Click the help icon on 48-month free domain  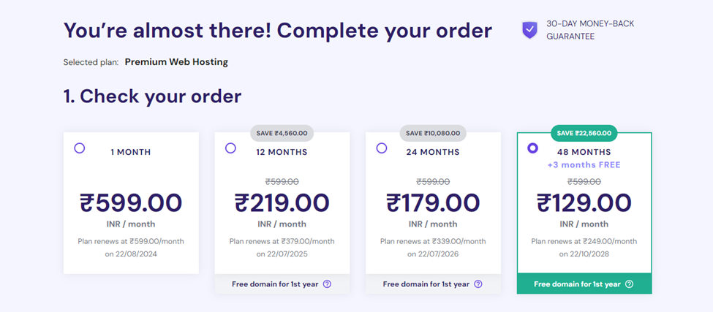tap(629, 284)
